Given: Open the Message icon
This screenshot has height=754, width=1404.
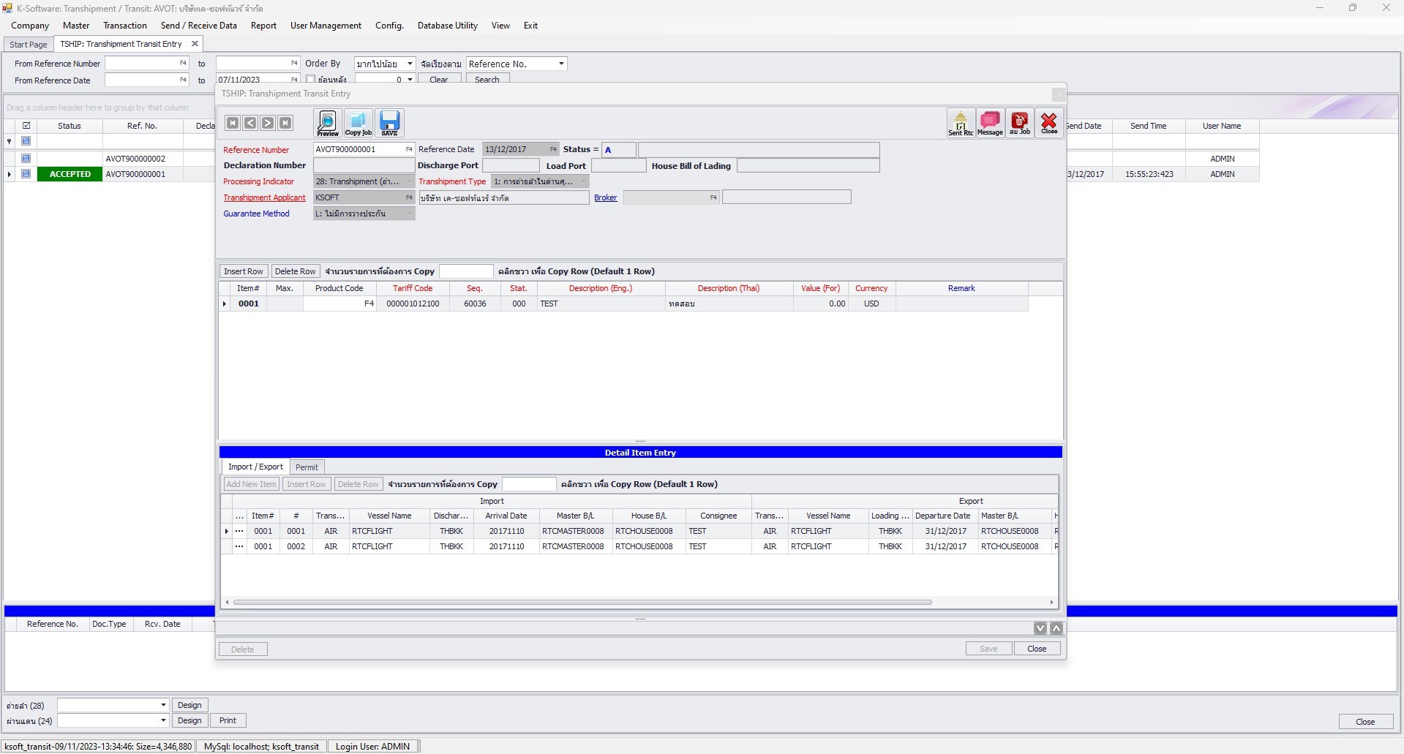Looking at the screenshot, I should [x=990, y=123].
